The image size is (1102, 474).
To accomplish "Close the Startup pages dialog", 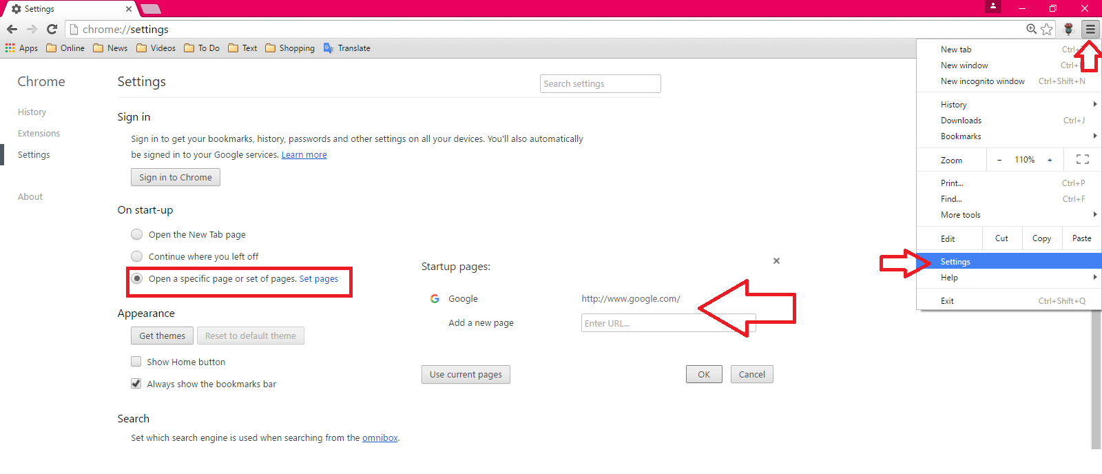I will 776,260.
